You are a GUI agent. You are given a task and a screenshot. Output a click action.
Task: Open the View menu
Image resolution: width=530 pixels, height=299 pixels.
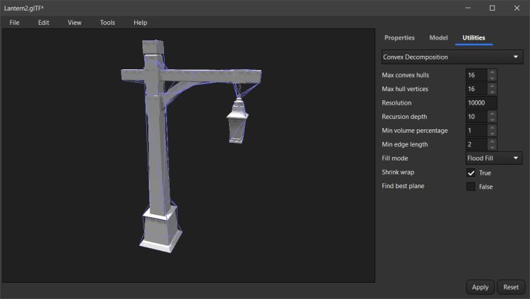click(x=74, y=23)
